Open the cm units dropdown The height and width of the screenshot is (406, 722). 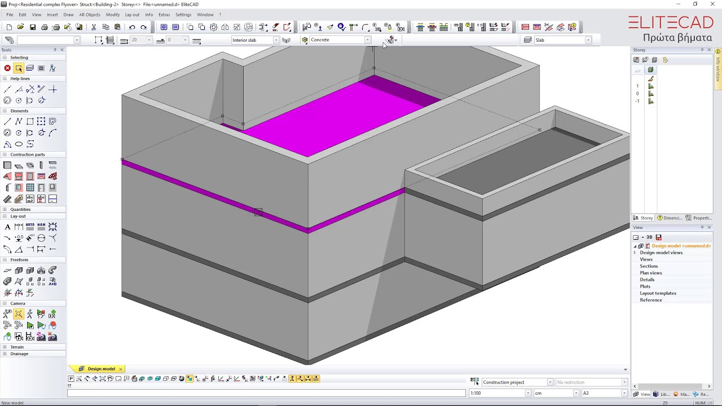click(x=576, y=393)
